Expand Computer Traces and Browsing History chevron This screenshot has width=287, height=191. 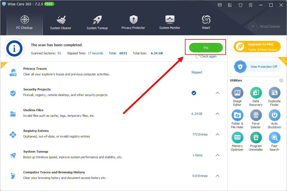tap(218, 176)
